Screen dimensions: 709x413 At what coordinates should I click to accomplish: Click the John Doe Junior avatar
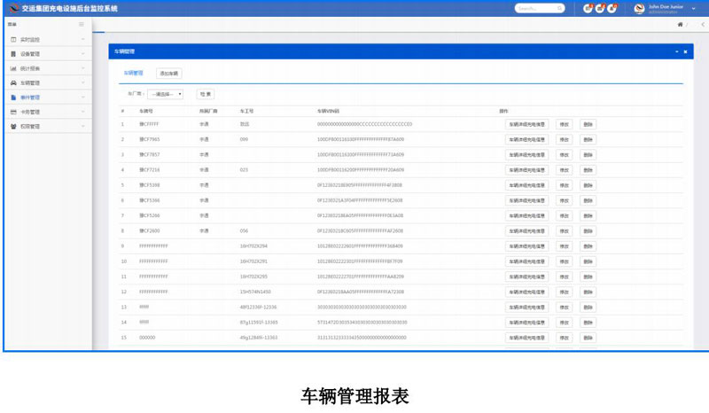(x=640, y=8)
